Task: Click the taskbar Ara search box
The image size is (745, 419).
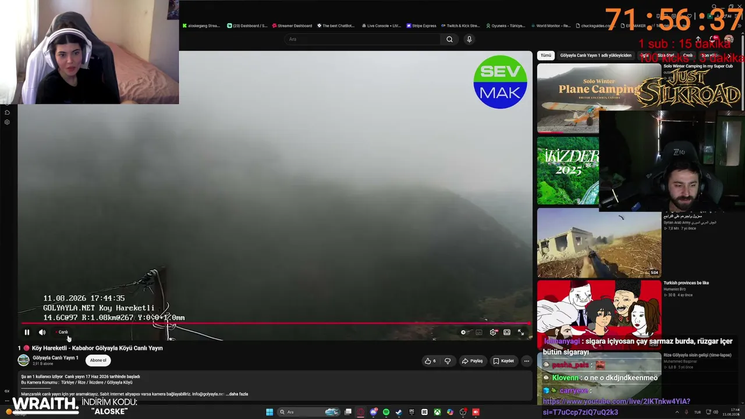Action: point(308,412)
